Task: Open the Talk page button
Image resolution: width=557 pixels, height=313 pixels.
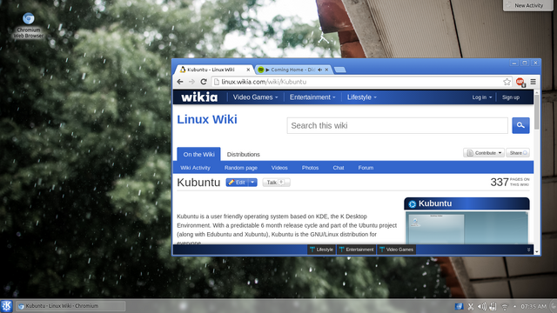Action: tap(276, 183)
